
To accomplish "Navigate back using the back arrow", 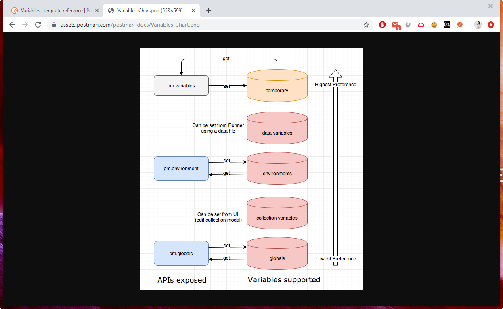I will (x=12, y=25).
